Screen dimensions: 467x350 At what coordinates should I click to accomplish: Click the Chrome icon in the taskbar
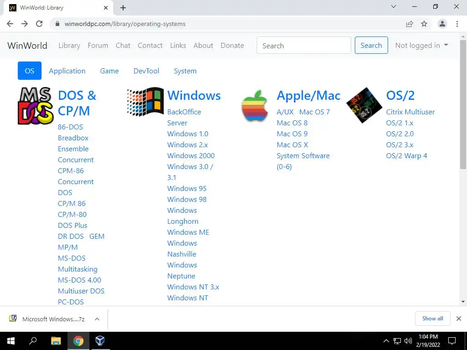click(78, 341)
